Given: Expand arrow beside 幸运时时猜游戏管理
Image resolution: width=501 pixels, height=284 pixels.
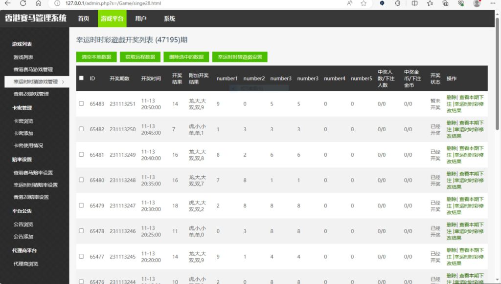Looking at the screenshot, I should 63,82.
